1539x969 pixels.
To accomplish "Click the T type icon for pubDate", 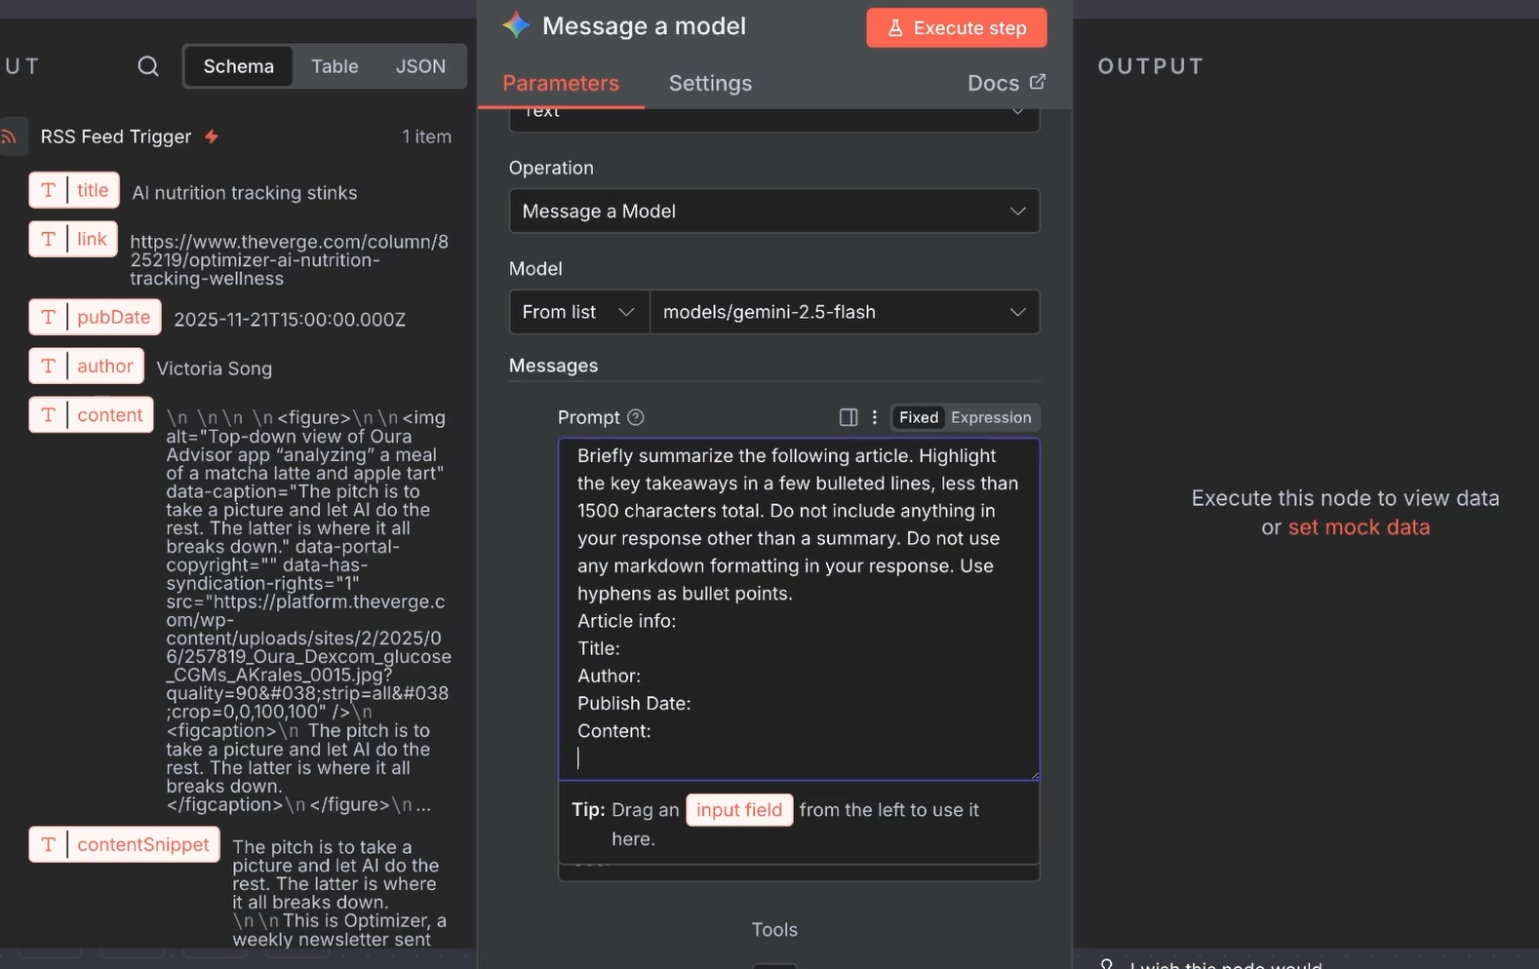I will coord(48,317).
